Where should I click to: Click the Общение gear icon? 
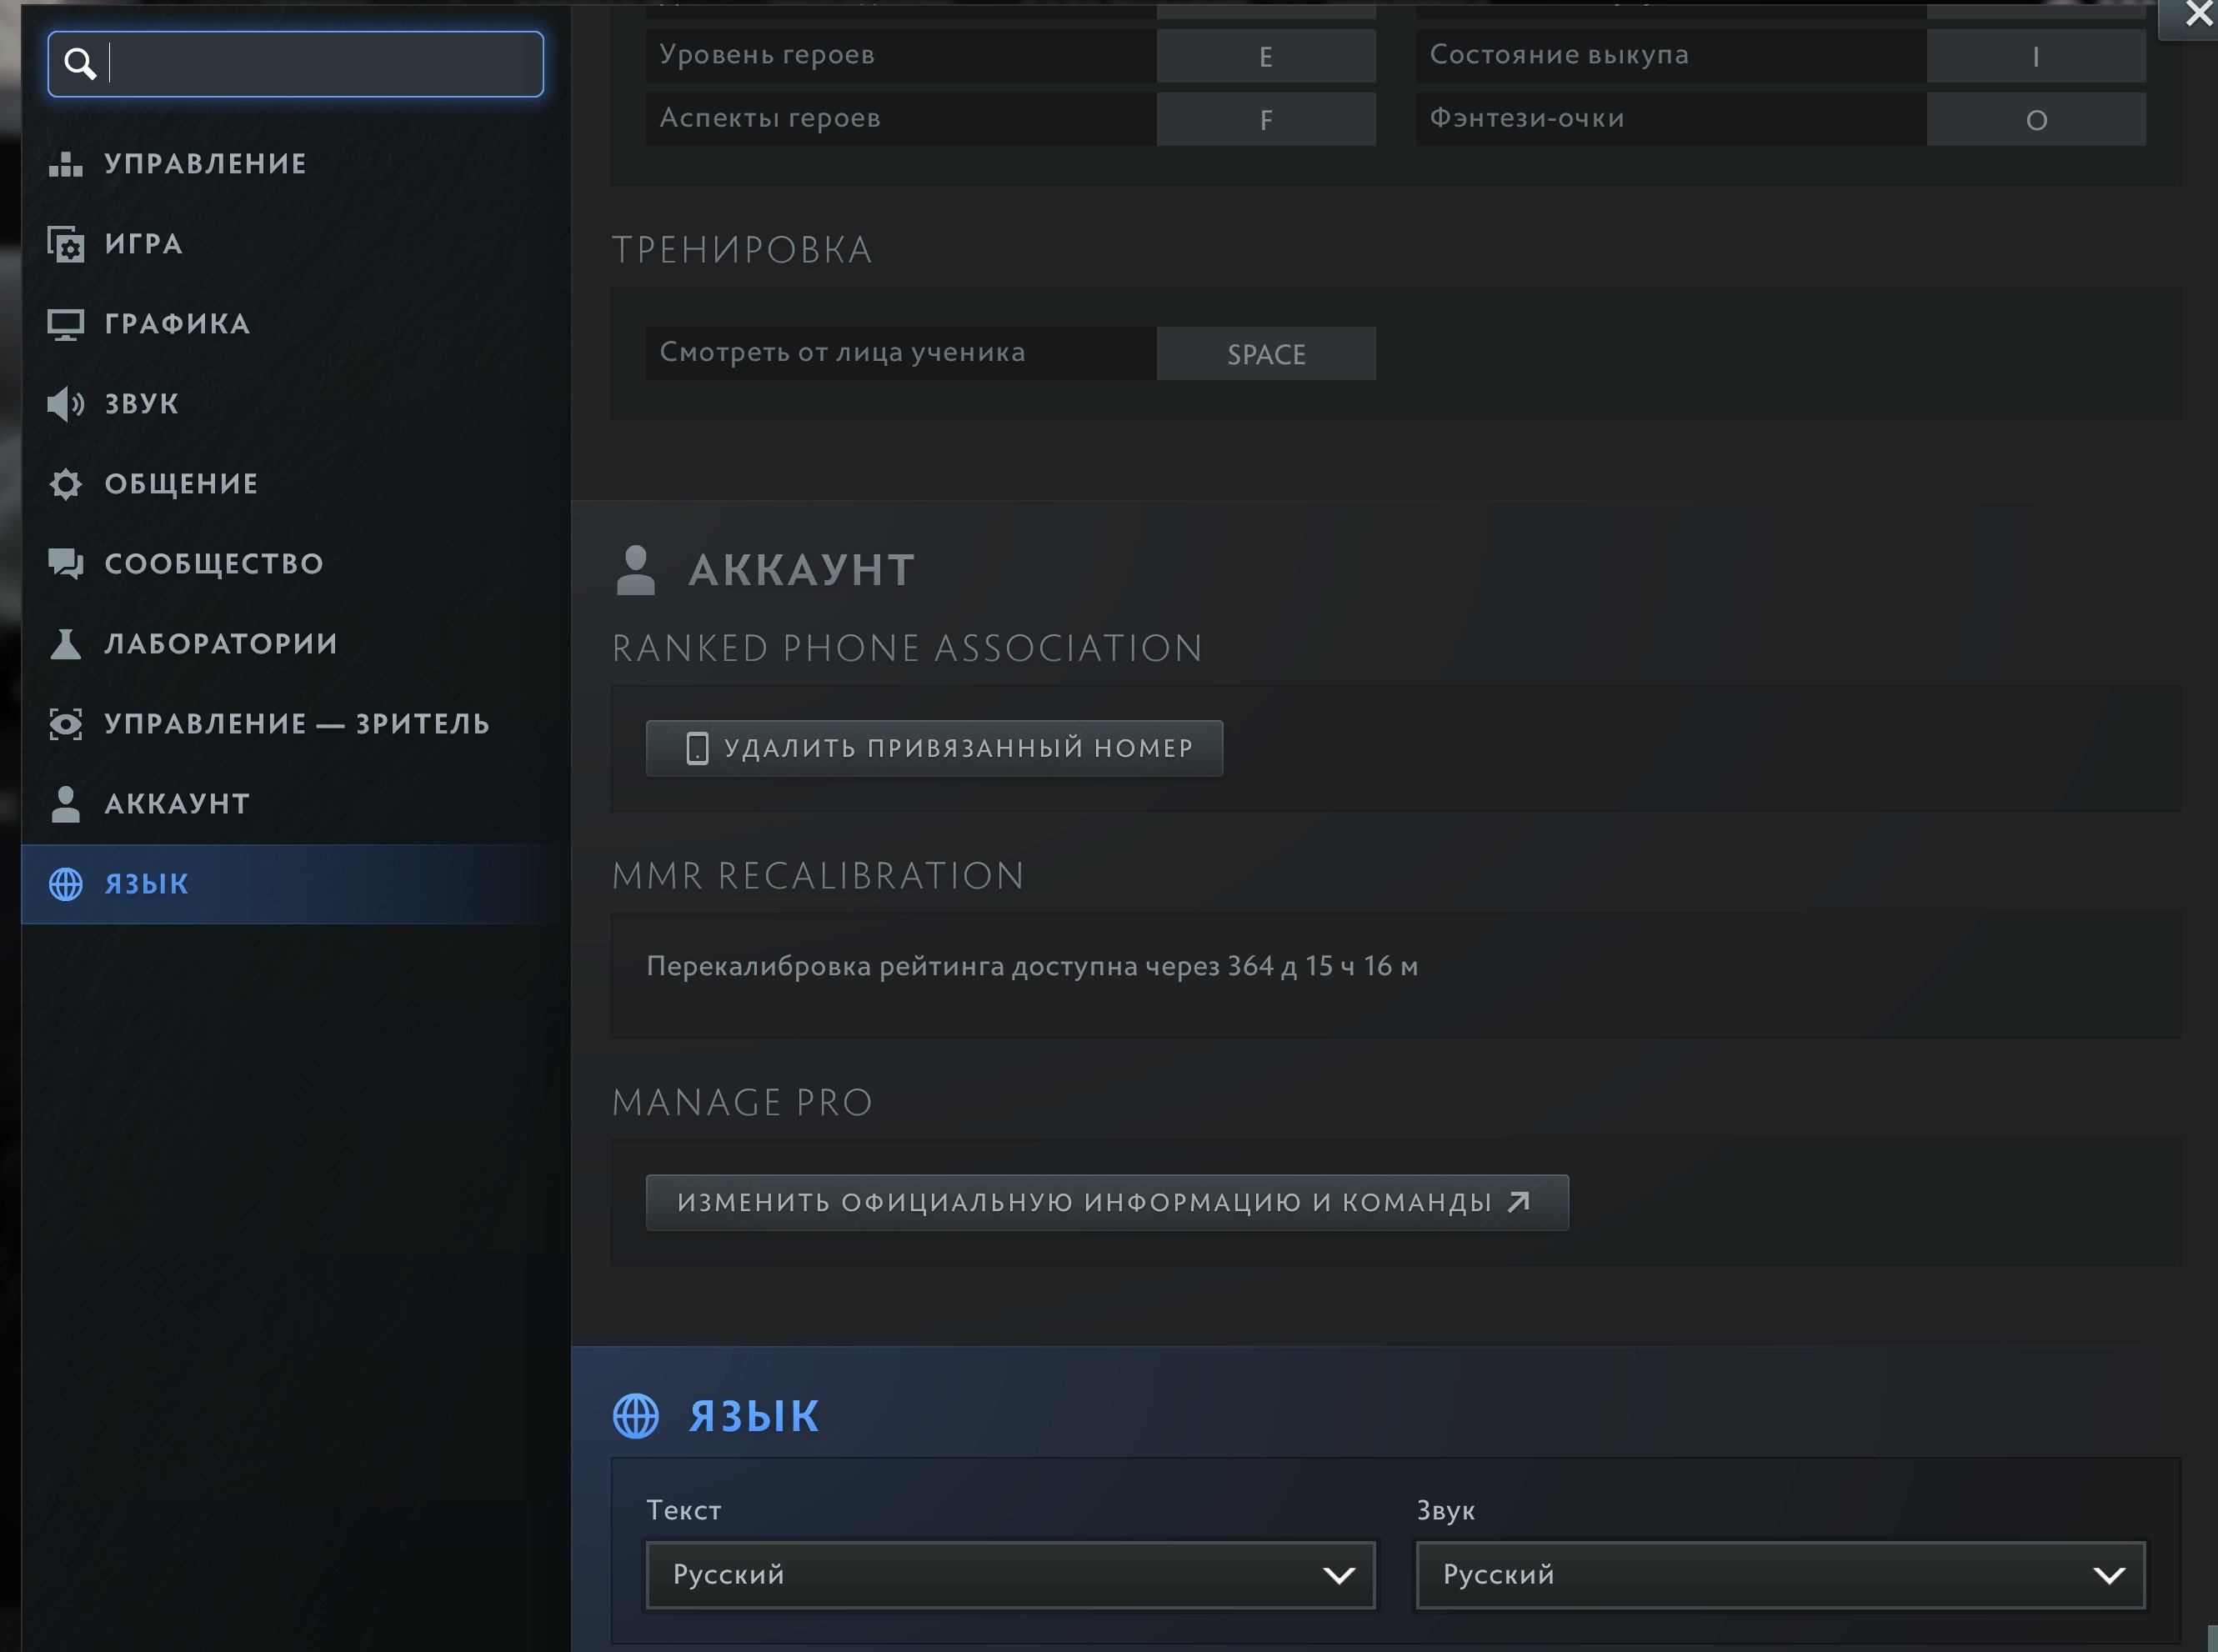[66, 484]
